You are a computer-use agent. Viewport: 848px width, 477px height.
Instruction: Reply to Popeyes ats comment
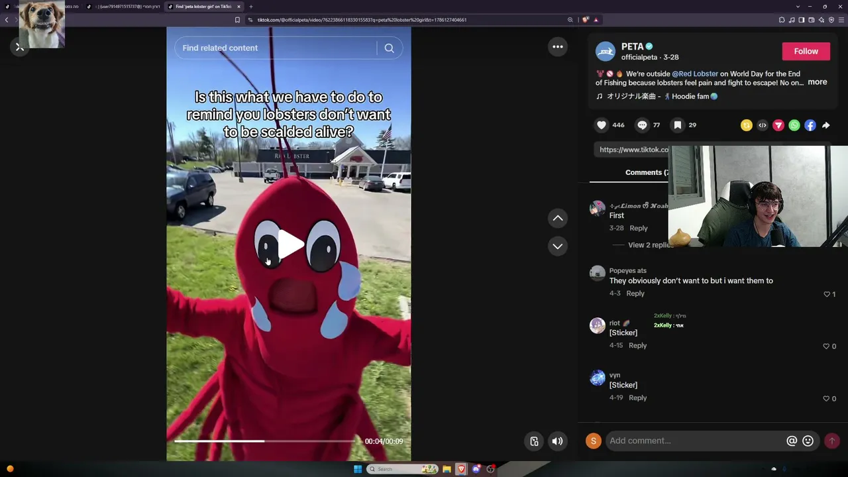tap(635, 293)
